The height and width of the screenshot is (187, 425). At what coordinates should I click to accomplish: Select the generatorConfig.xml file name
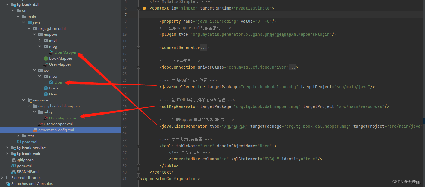(x=56, y=130)
